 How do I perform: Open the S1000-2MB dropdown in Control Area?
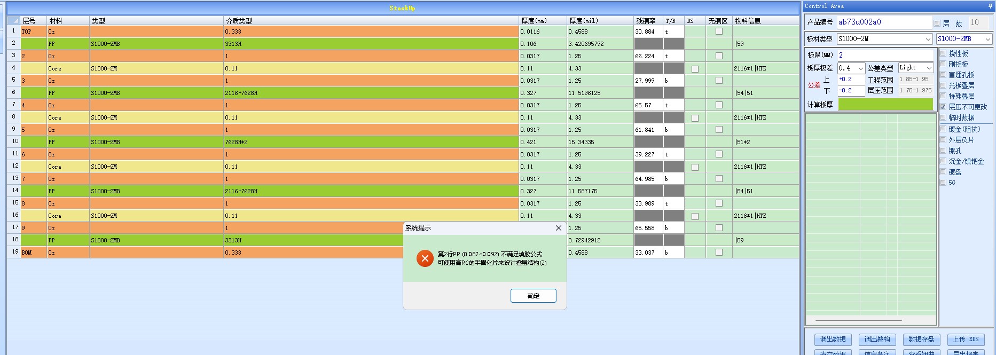(x=987, y=39)
